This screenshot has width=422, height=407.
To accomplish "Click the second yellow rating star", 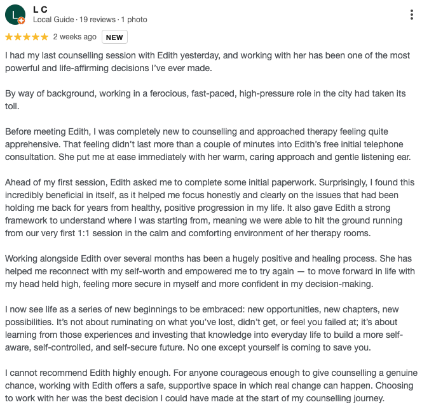I will 18,37.
